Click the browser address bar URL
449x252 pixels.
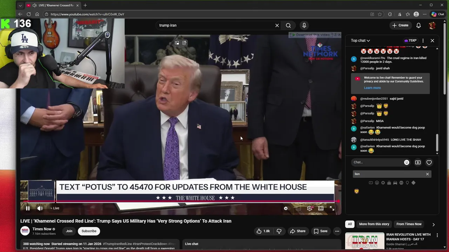click(87, 14)
